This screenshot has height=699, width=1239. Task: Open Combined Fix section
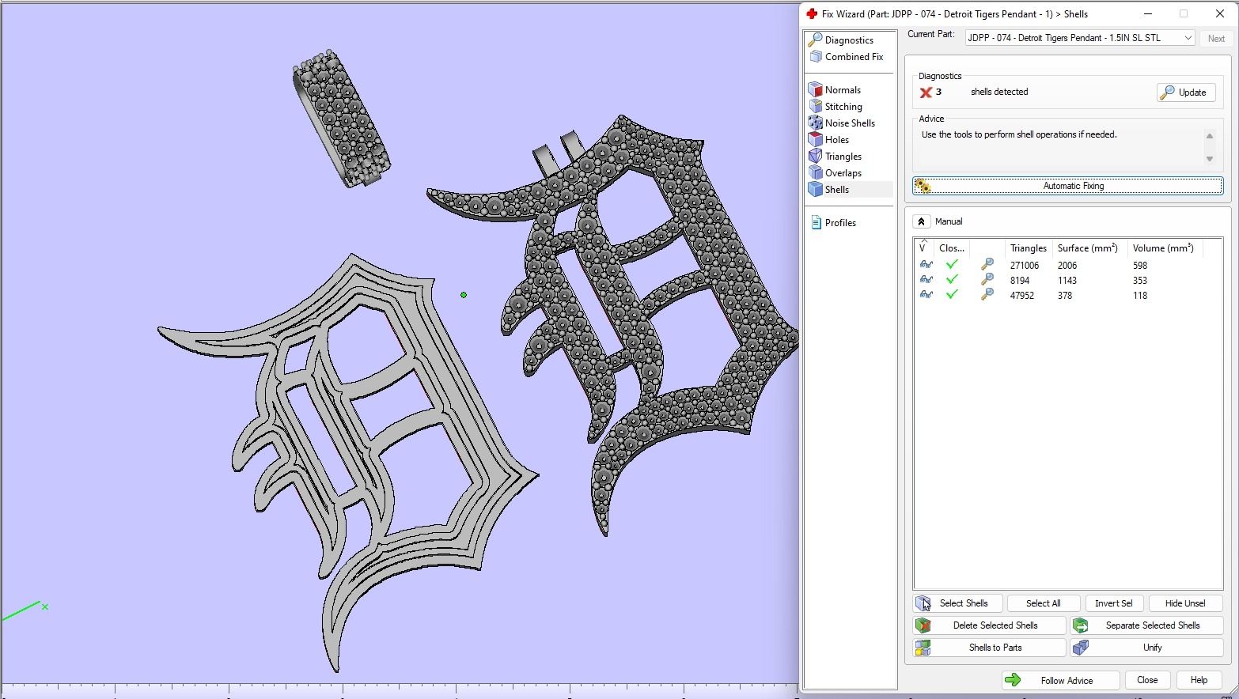tap(854, 57)
